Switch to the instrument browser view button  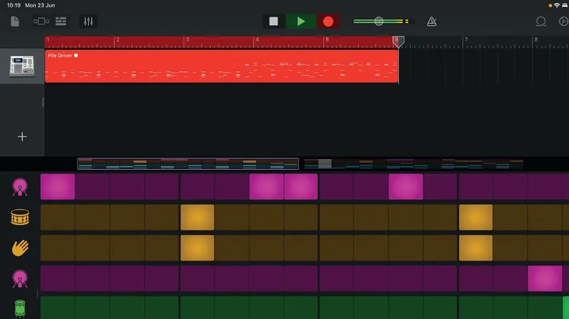(x=41, y=21)
